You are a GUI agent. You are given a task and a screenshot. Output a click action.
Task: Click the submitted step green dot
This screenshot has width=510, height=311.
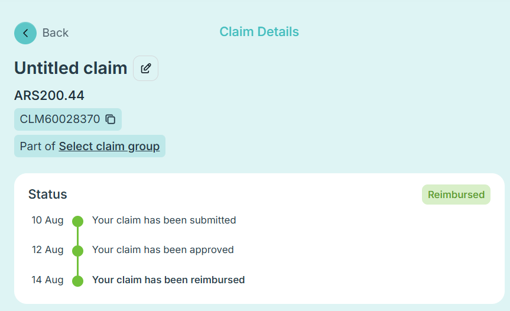pyautogui.click(x=77, y=221)
